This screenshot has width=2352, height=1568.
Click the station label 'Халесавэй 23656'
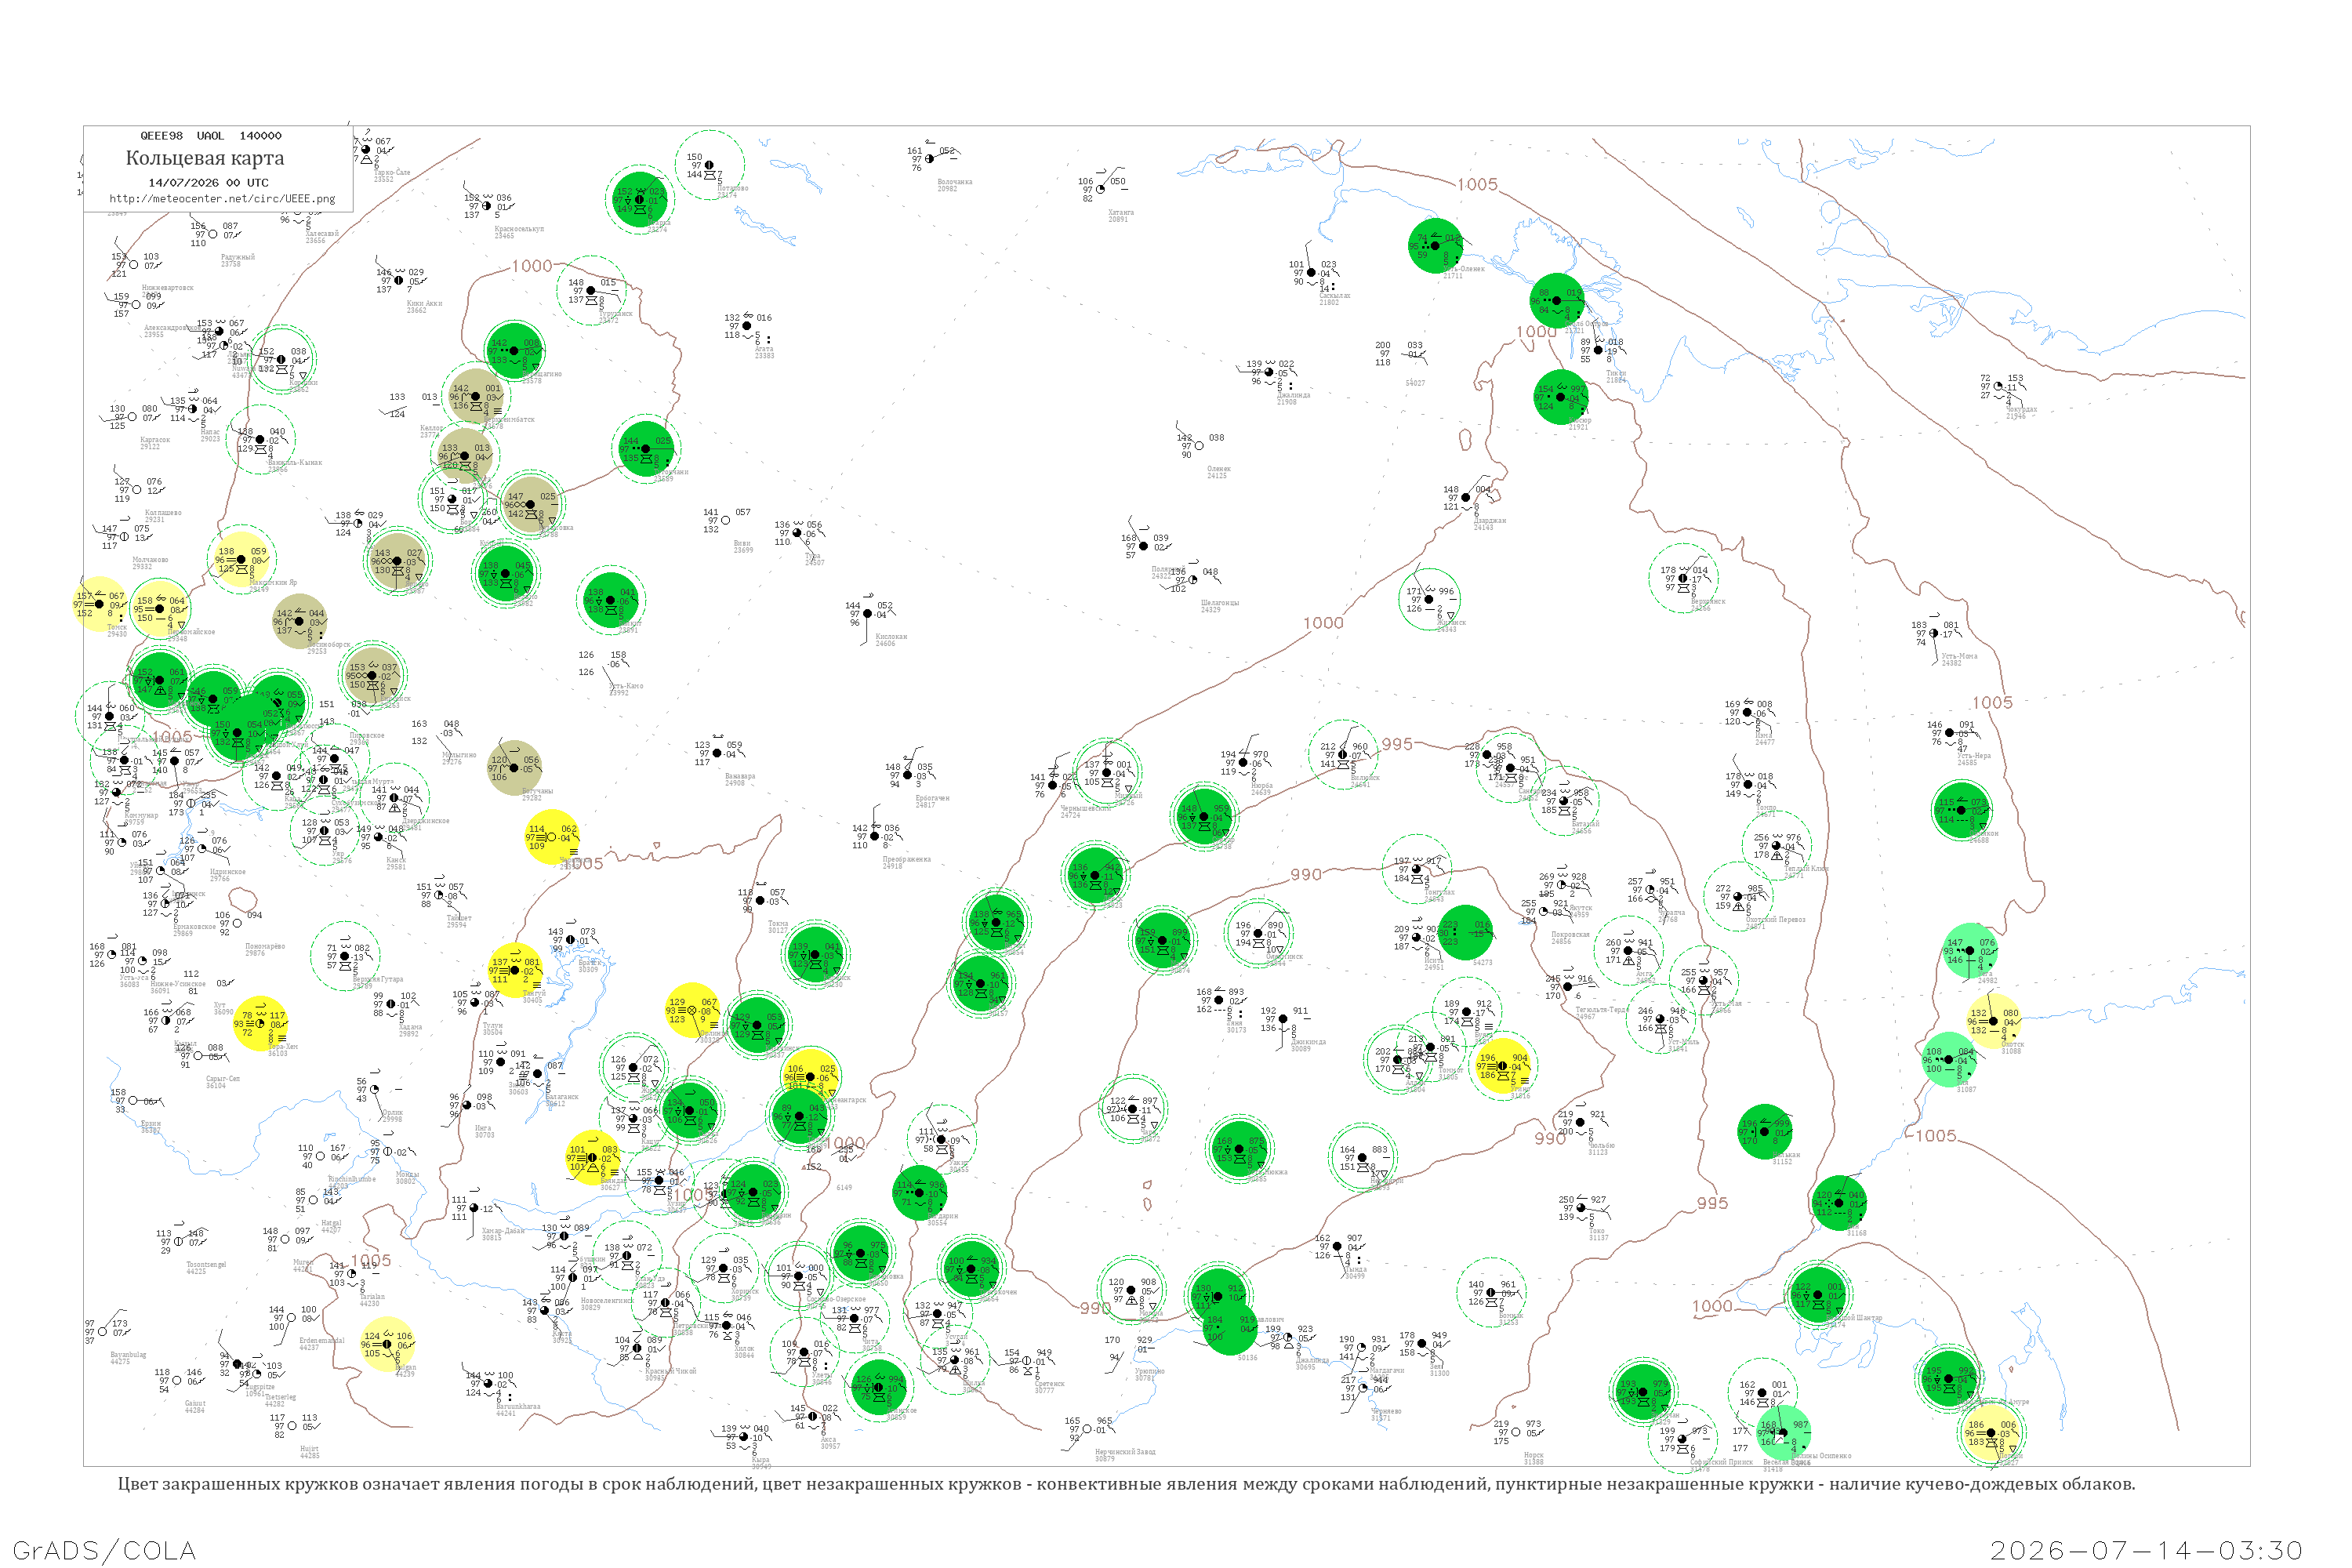322,237
